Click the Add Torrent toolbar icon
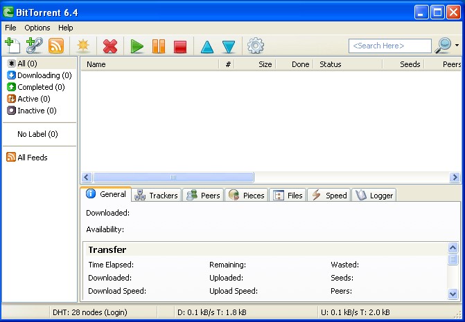 pos(12,46)
